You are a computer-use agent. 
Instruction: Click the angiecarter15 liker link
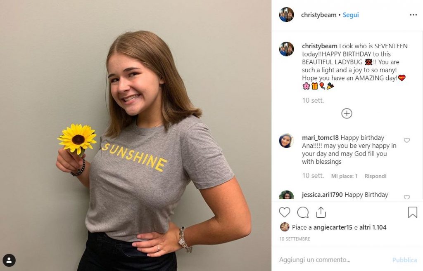coord(333,227)
